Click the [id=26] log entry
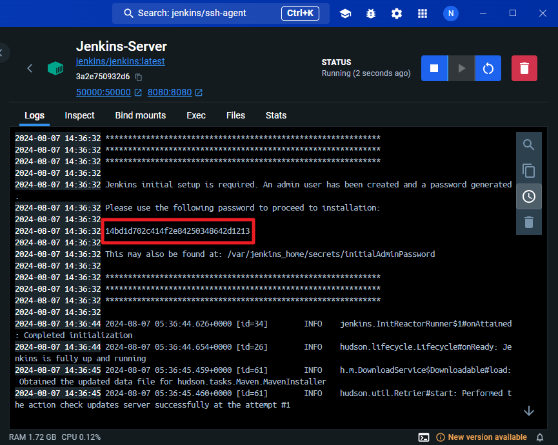 [252, 347]
